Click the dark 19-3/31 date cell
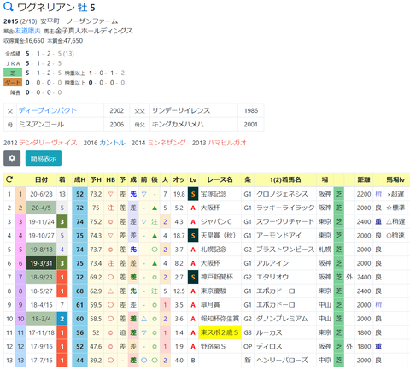The height and width of the screenshot is (370, 410). 41,263
